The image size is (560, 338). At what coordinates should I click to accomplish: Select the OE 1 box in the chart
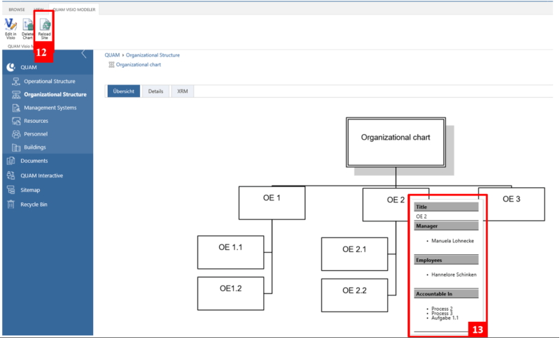tap(272, 198)
